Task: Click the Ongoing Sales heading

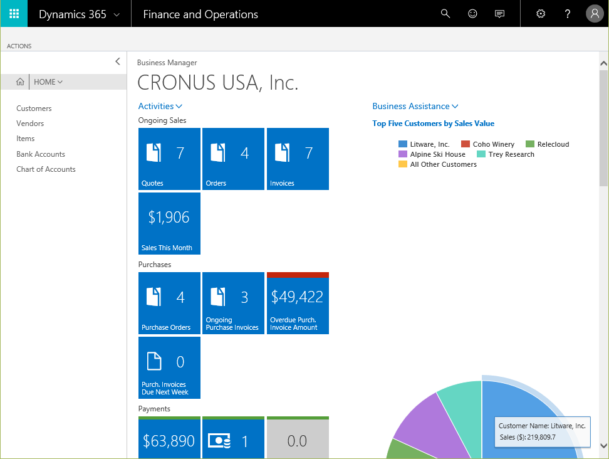Action: point(162,120)
